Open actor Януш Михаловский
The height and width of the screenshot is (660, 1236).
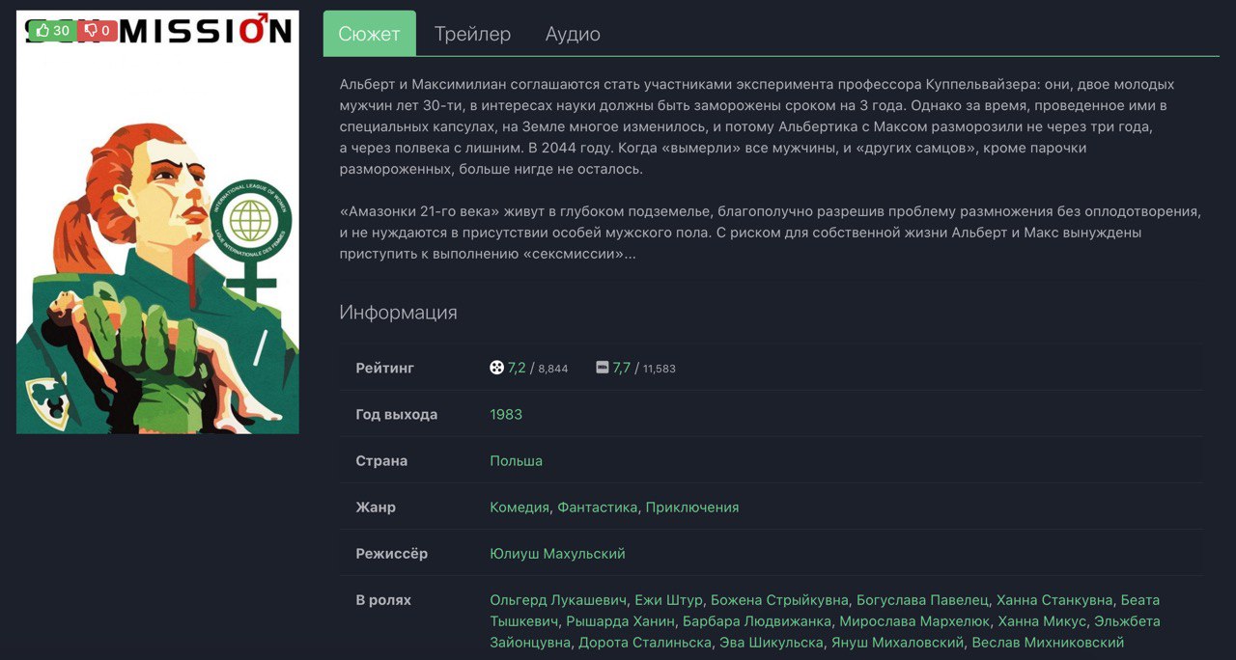[898, 643]
